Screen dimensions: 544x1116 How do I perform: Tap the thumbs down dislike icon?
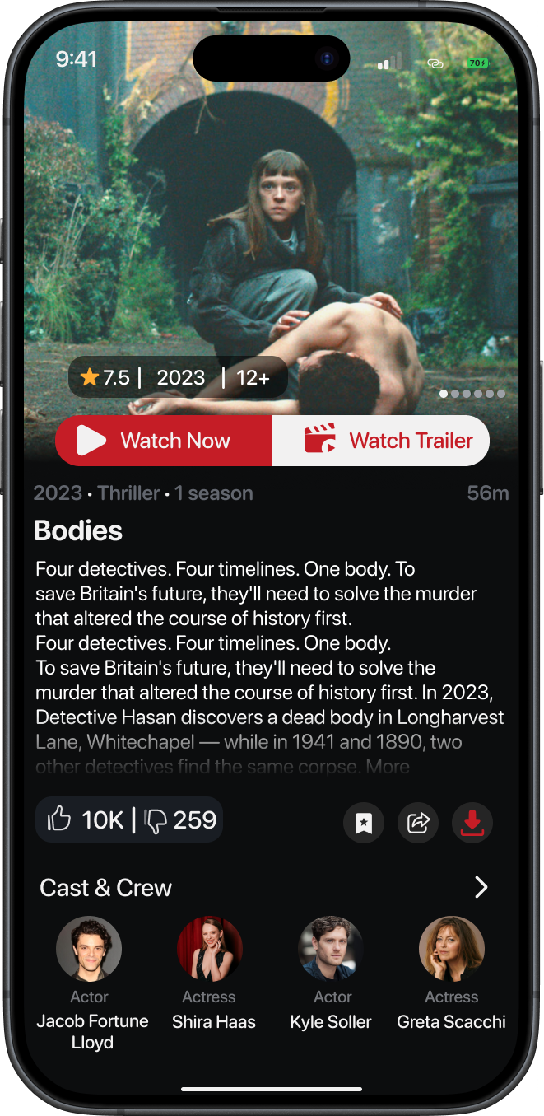(x=156, y=820)
